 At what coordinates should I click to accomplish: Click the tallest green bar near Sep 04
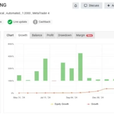tap(80, 67)
